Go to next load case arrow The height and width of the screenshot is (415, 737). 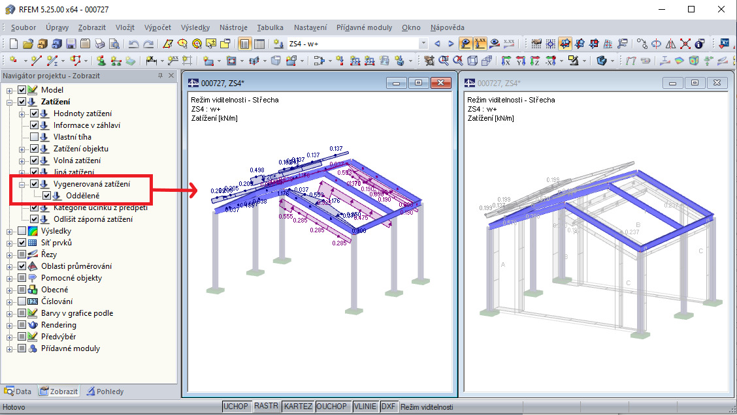pyautogui.click(x=451, y=44)
